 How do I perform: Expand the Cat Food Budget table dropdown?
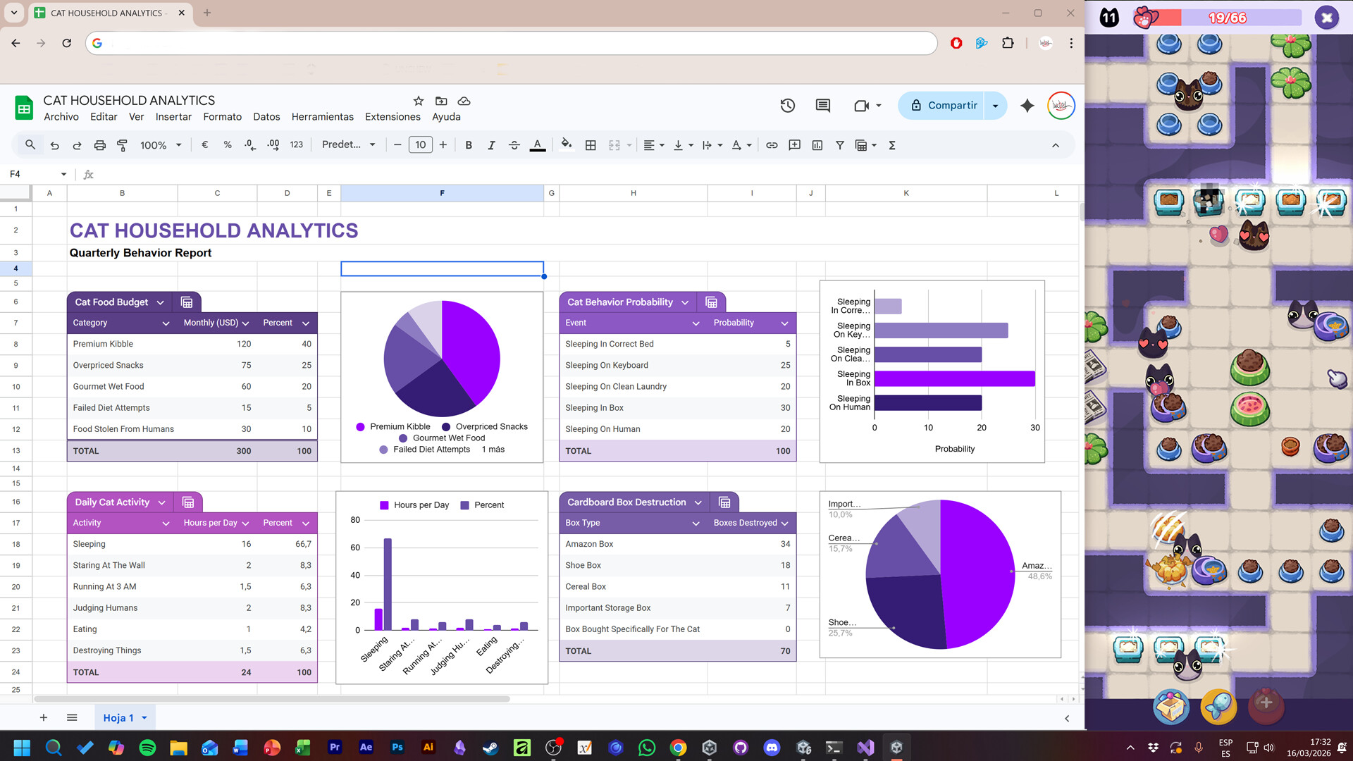point(161,302)
